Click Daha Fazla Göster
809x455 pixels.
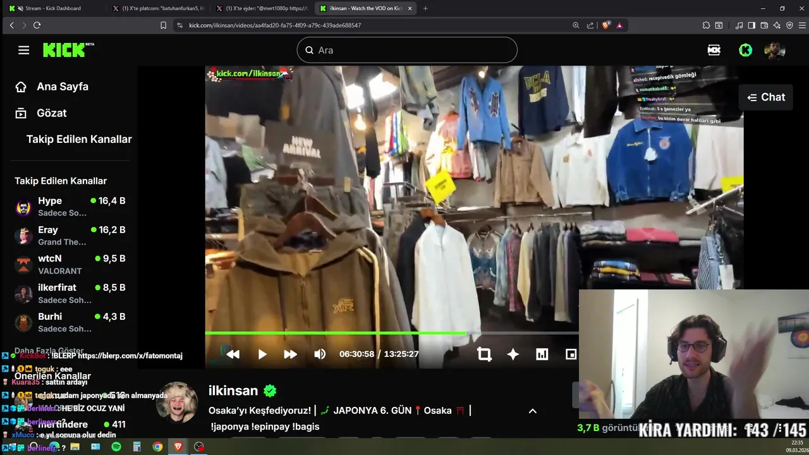pyautogui.click(x=49, y=351)
